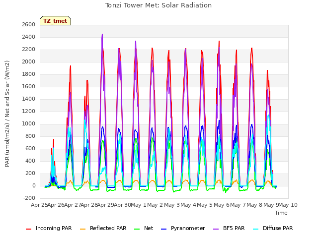Click the y-axis title PAR / Net and Solar
This screenshot has height=238, width=318.
[x=7, y=114]
